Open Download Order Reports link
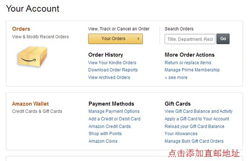248x161 pixels. click(113, 70)
